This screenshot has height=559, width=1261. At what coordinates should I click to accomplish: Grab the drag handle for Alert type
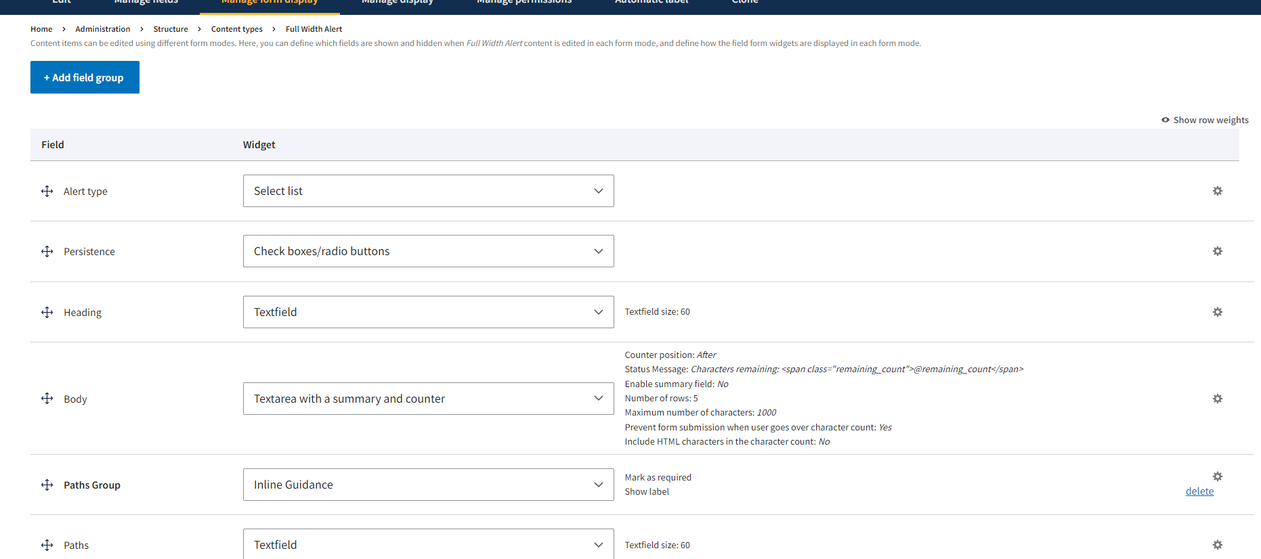pyautogui.click(x=47, y=191)
